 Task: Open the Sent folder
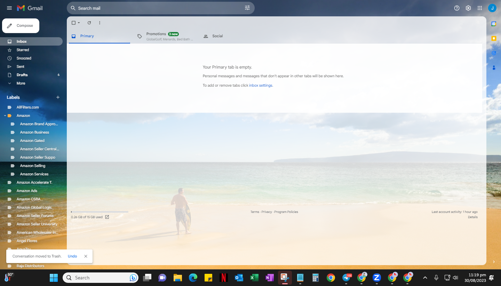[x=31, y=66]
